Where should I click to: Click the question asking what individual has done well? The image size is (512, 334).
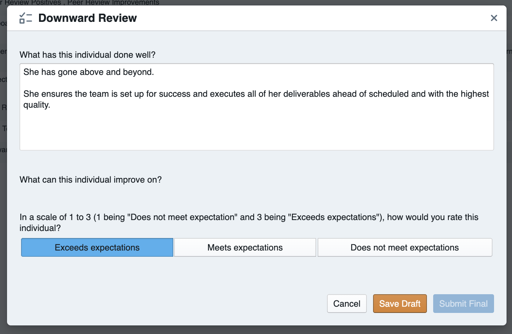[x=87, y=55]
